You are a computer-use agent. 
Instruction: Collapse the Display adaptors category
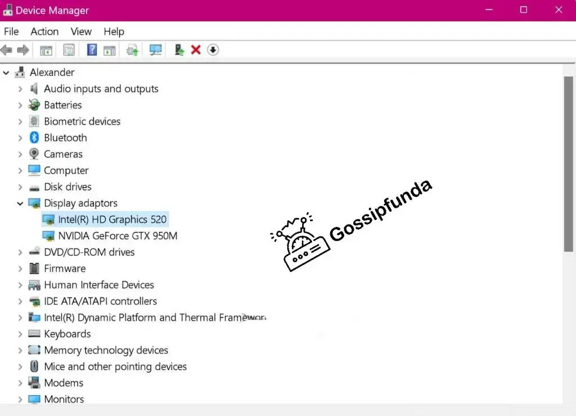coord(20,203)
